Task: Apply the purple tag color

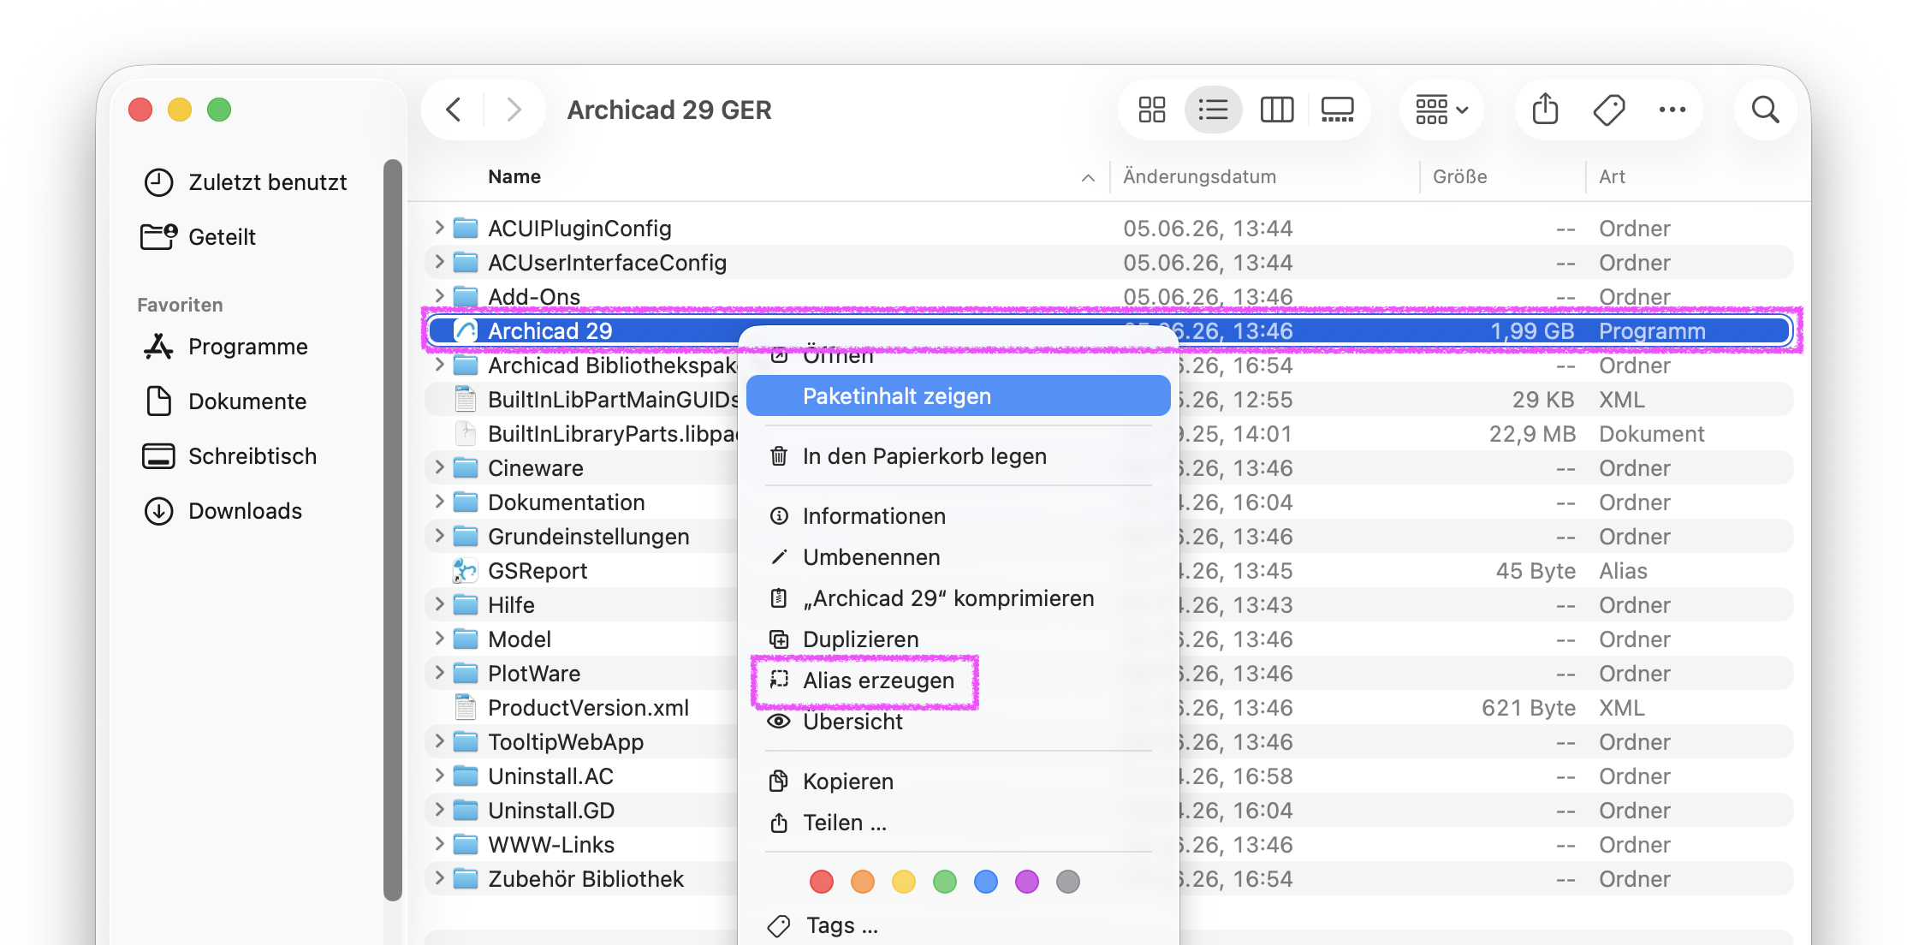Action: tap(1027, 882)
